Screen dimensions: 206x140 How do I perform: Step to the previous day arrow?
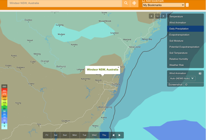click(113, 135)
